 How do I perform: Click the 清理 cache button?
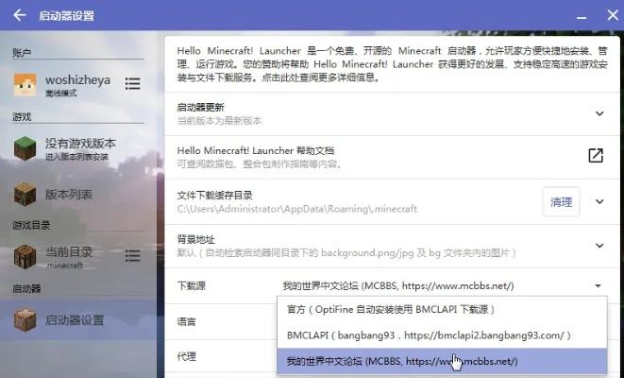561,202
